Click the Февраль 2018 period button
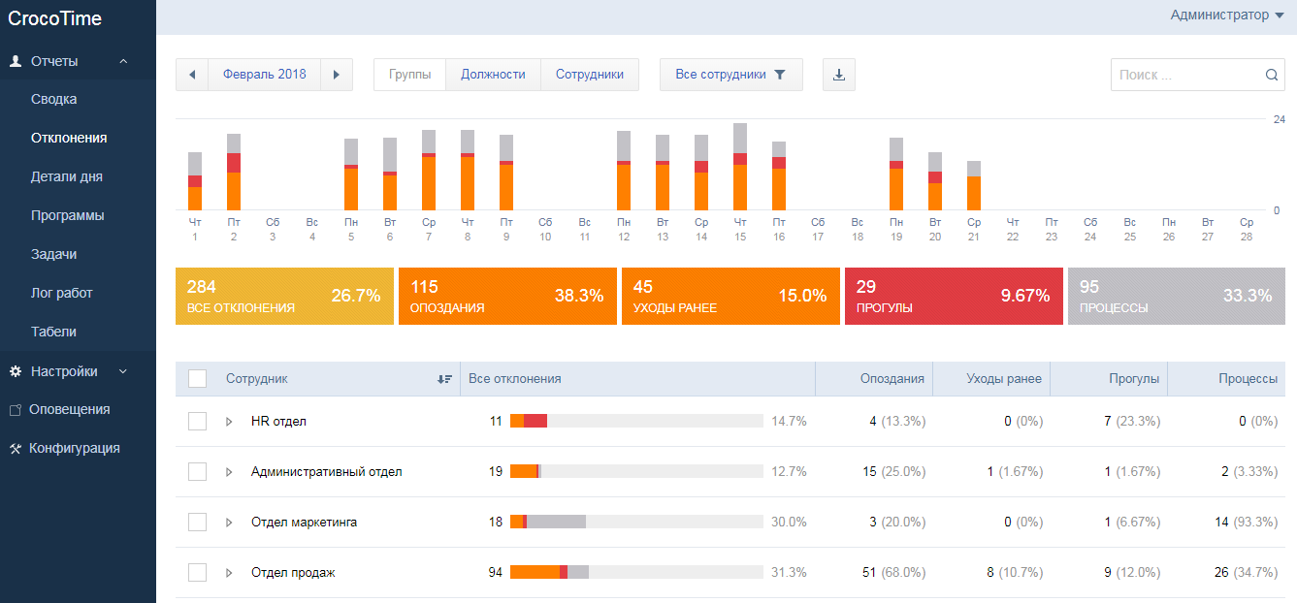The width and height of the screenshot is (1297, 603). point(264,75)
